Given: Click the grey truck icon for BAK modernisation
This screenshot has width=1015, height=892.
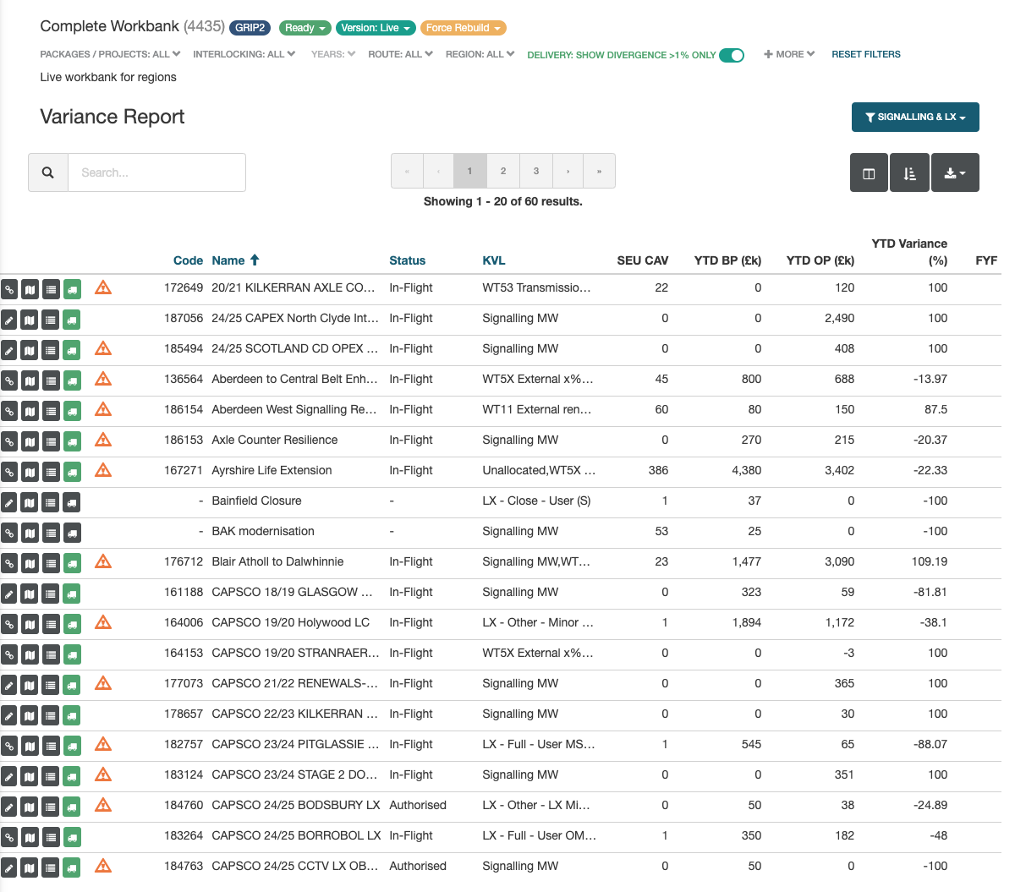Looking at the screenshot, I should tap(72, 533).
